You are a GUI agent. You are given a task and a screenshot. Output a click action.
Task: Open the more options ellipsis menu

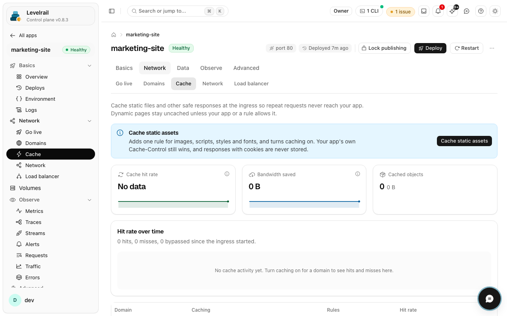492,48
